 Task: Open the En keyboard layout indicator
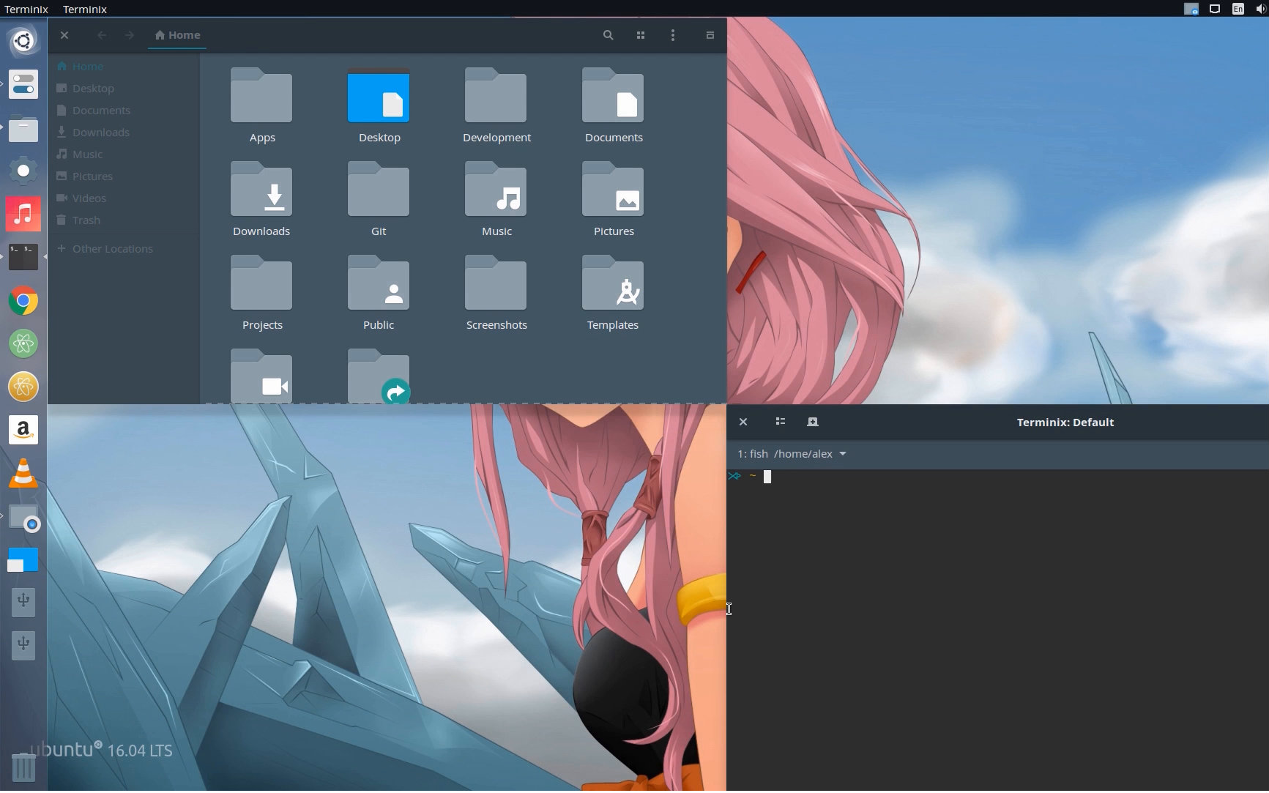1238,9
